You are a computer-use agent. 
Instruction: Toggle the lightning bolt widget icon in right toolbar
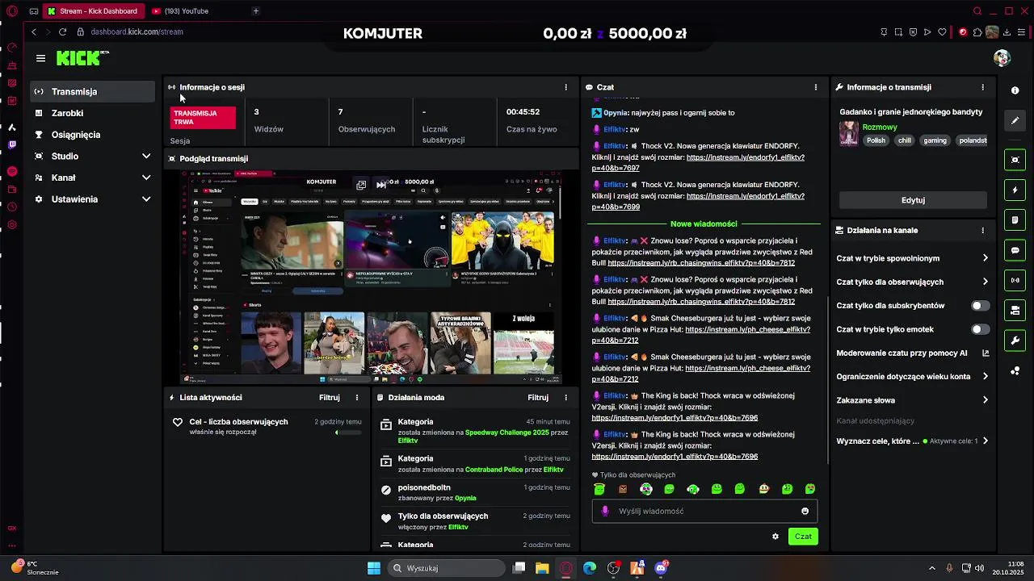point(1015,190)
